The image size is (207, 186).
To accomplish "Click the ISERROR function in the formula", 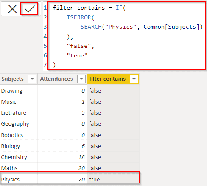I will [x=79, y=17].
